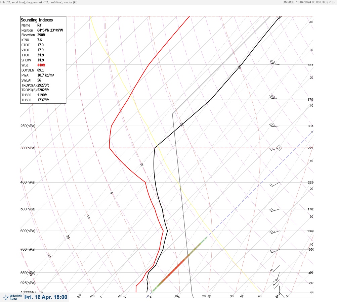Click the 850[hPa] pressure label
Screen dimensions: 337x302
28,273
